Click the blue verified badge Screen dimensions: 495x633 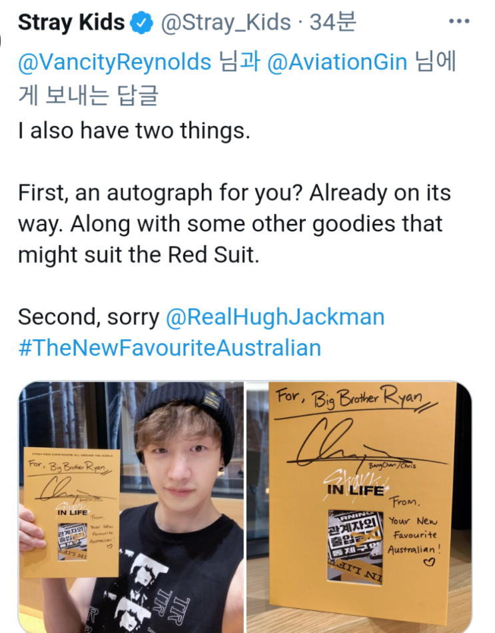[141, 23]
